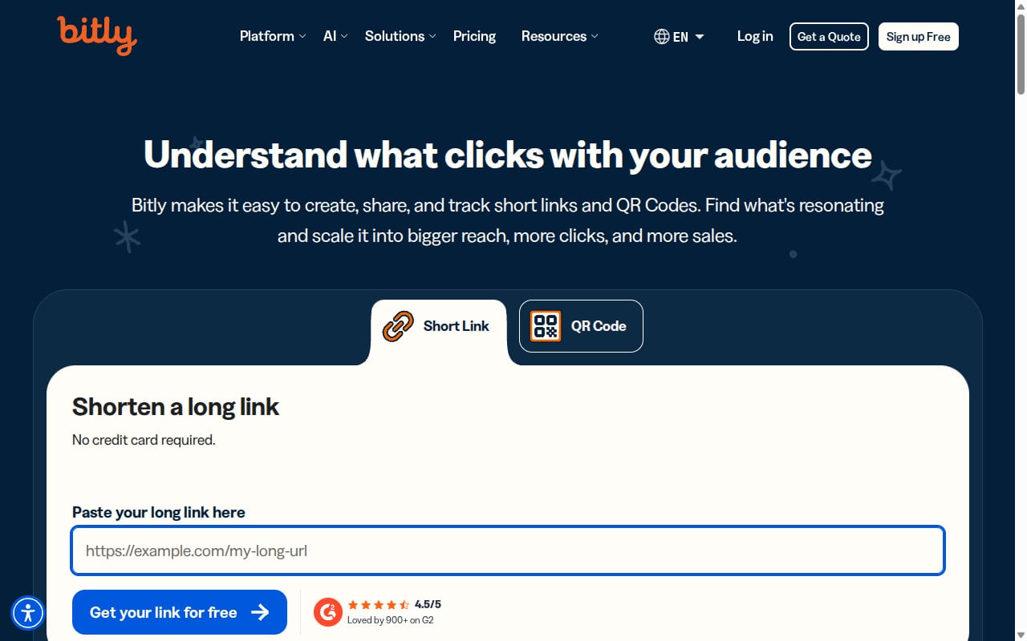Click the 'No credit card required.' text

click(144, 440)
